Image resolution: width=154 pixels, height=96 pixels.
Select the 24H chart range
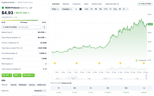pos(86,9)
